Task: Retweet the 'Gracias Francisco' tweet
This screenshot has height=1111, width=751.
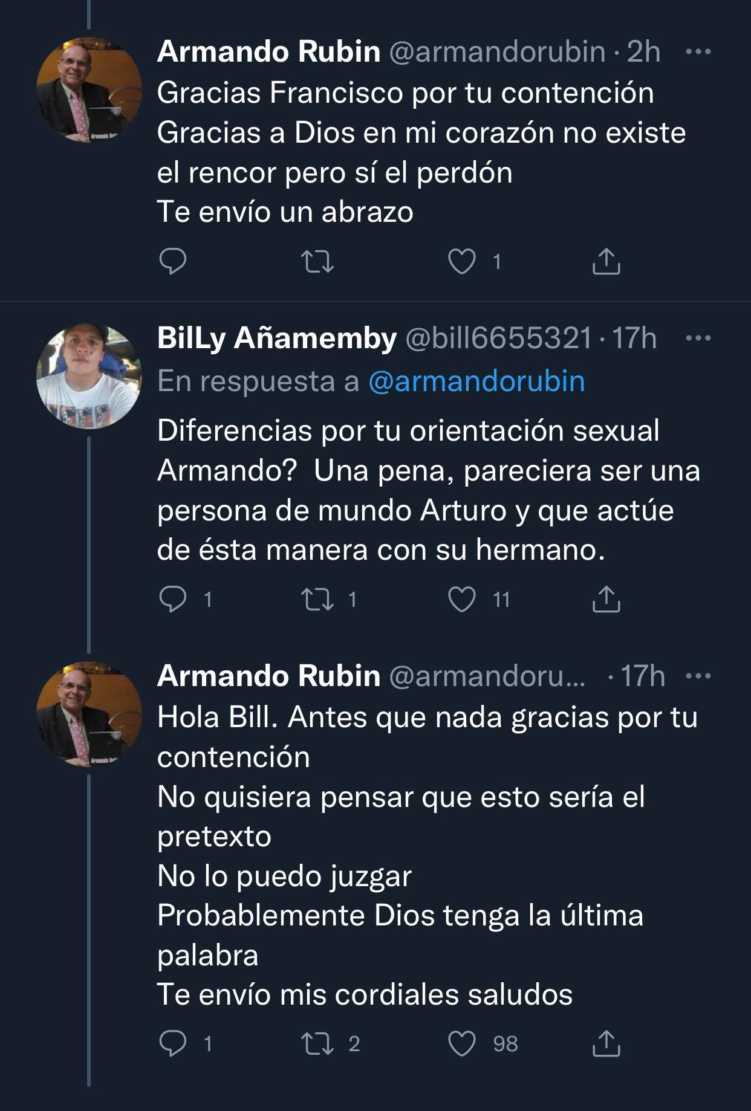Action: [x=317, y=262]
